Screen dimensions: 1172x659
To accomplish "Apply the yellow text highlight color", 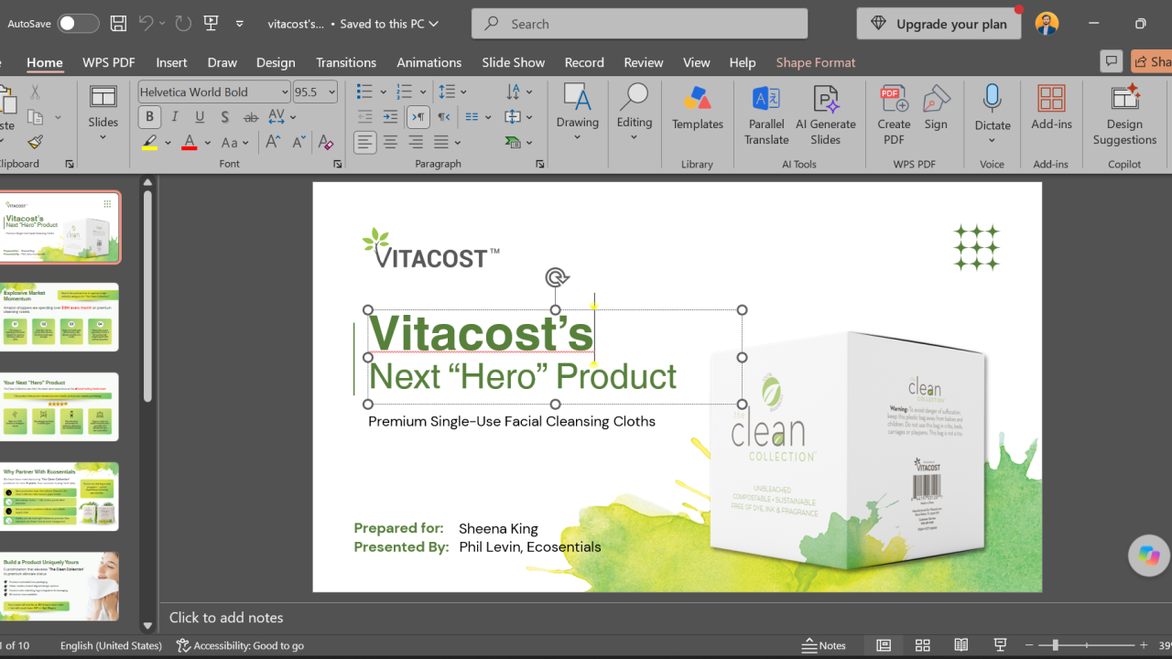I will click(x=149, y=142).
